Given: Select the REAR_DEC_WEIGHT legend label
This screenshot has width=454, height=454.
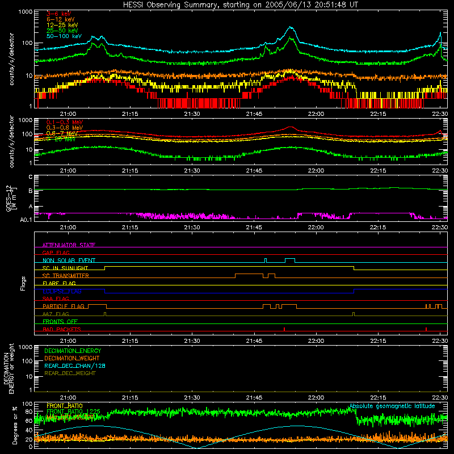Looking at the screenshot, I should point(70,373).
